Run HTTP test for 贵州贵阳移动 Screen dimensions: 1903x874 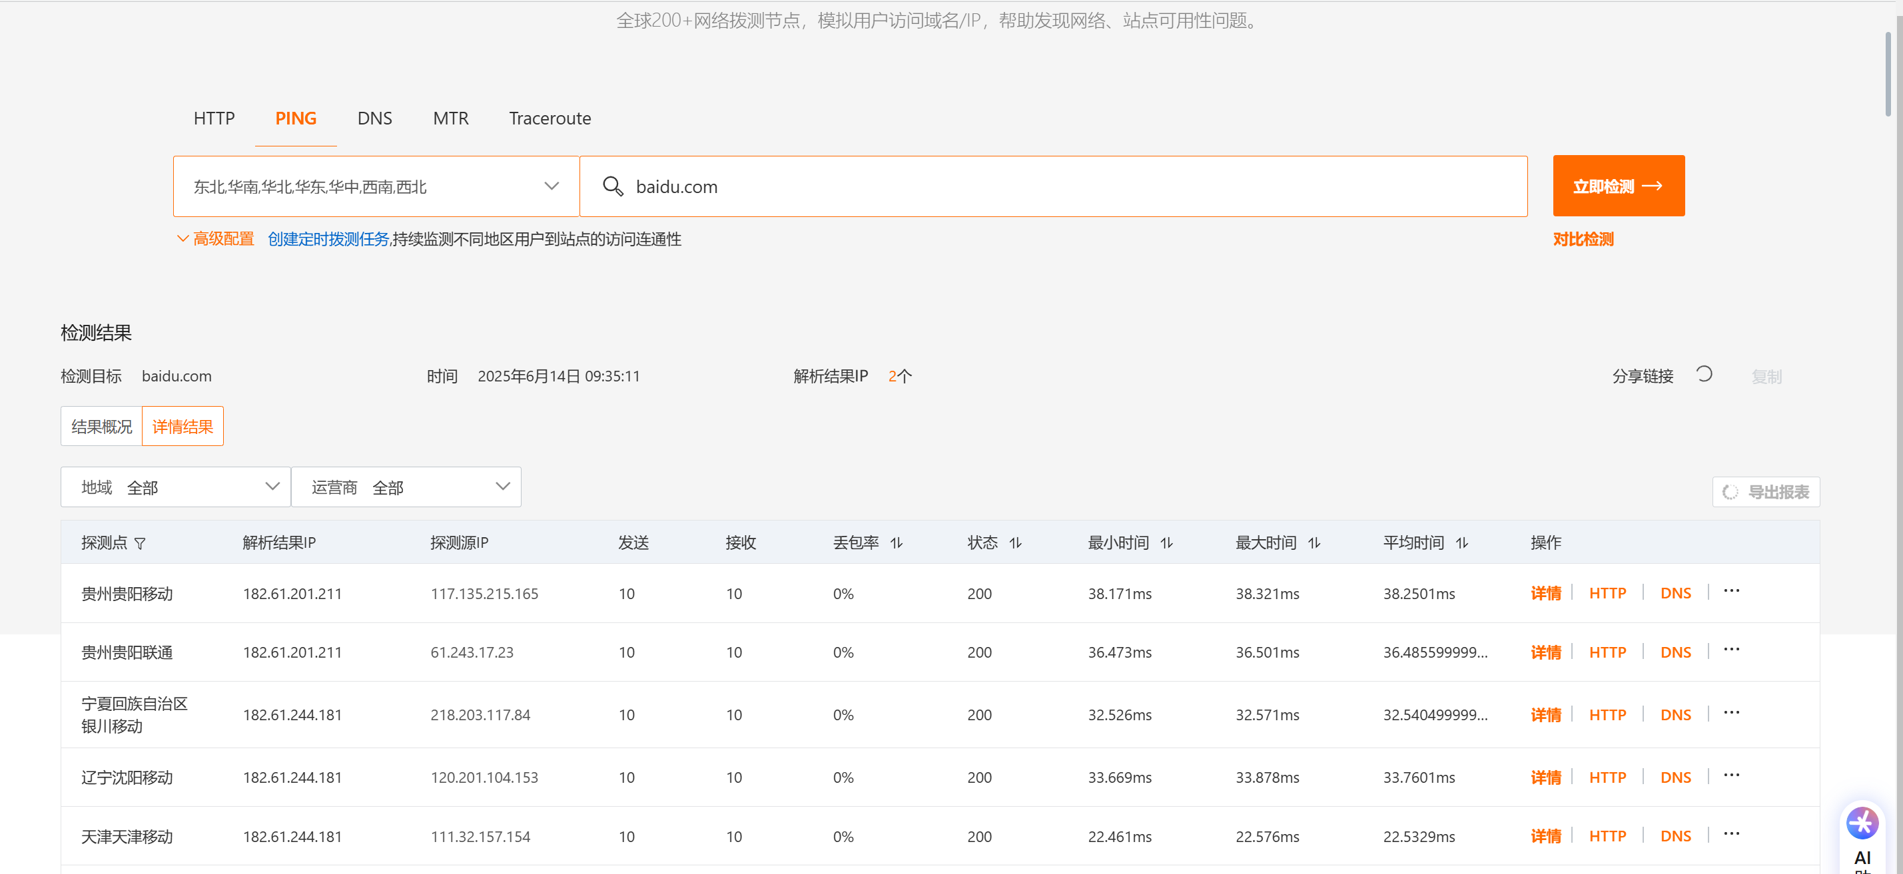(x=1607, y=594)
